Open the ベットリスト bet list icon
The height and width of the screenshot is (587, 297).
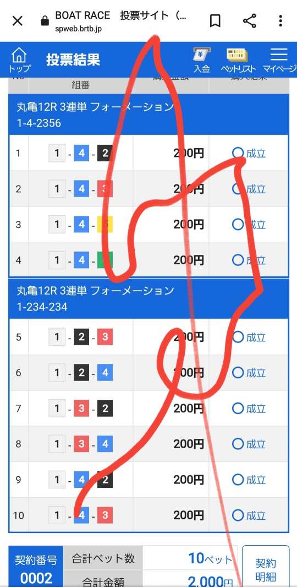pyautogui.click(x=238, y=60)
